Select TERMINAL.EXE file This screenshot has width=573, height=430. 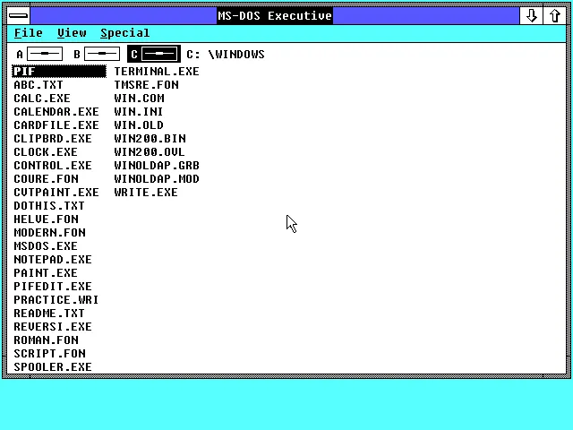(x=157, y=72)
